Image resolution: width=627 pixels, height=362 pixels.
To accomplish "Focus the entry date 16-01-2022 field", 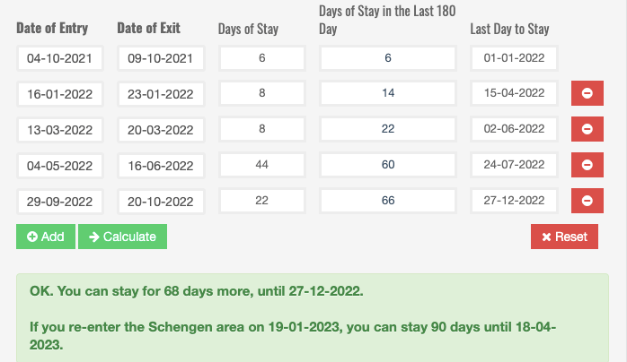I will pos(60,93).
